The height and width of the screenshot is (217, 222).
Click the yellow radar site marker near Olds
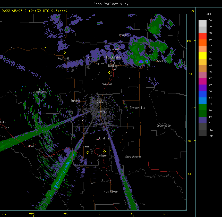point(100,107)
